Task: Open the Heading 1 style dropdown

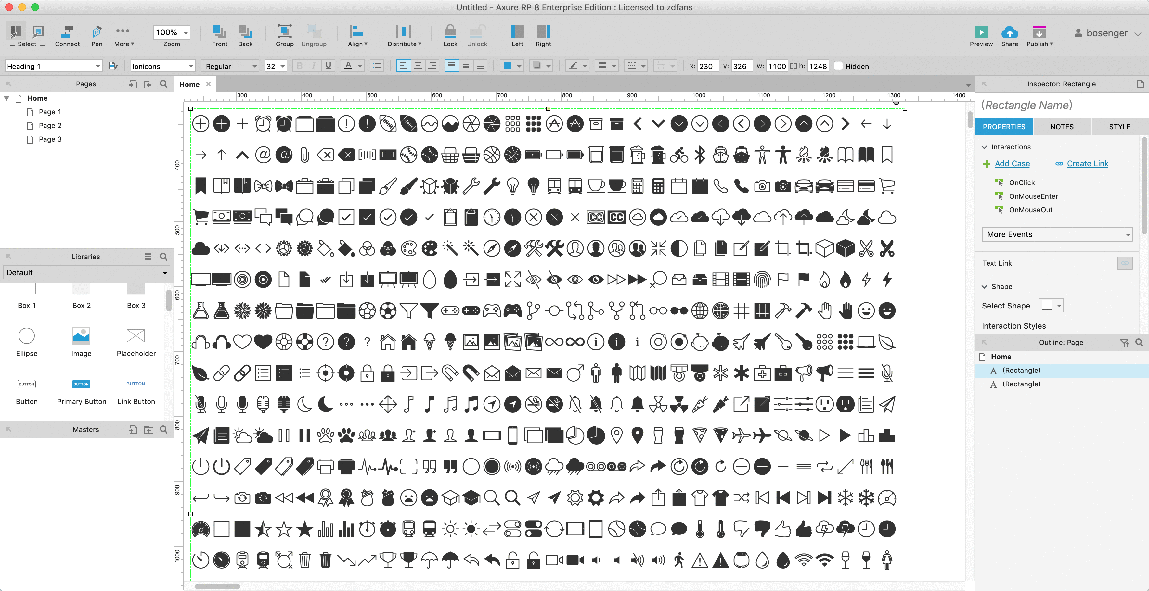Action: 54,66
